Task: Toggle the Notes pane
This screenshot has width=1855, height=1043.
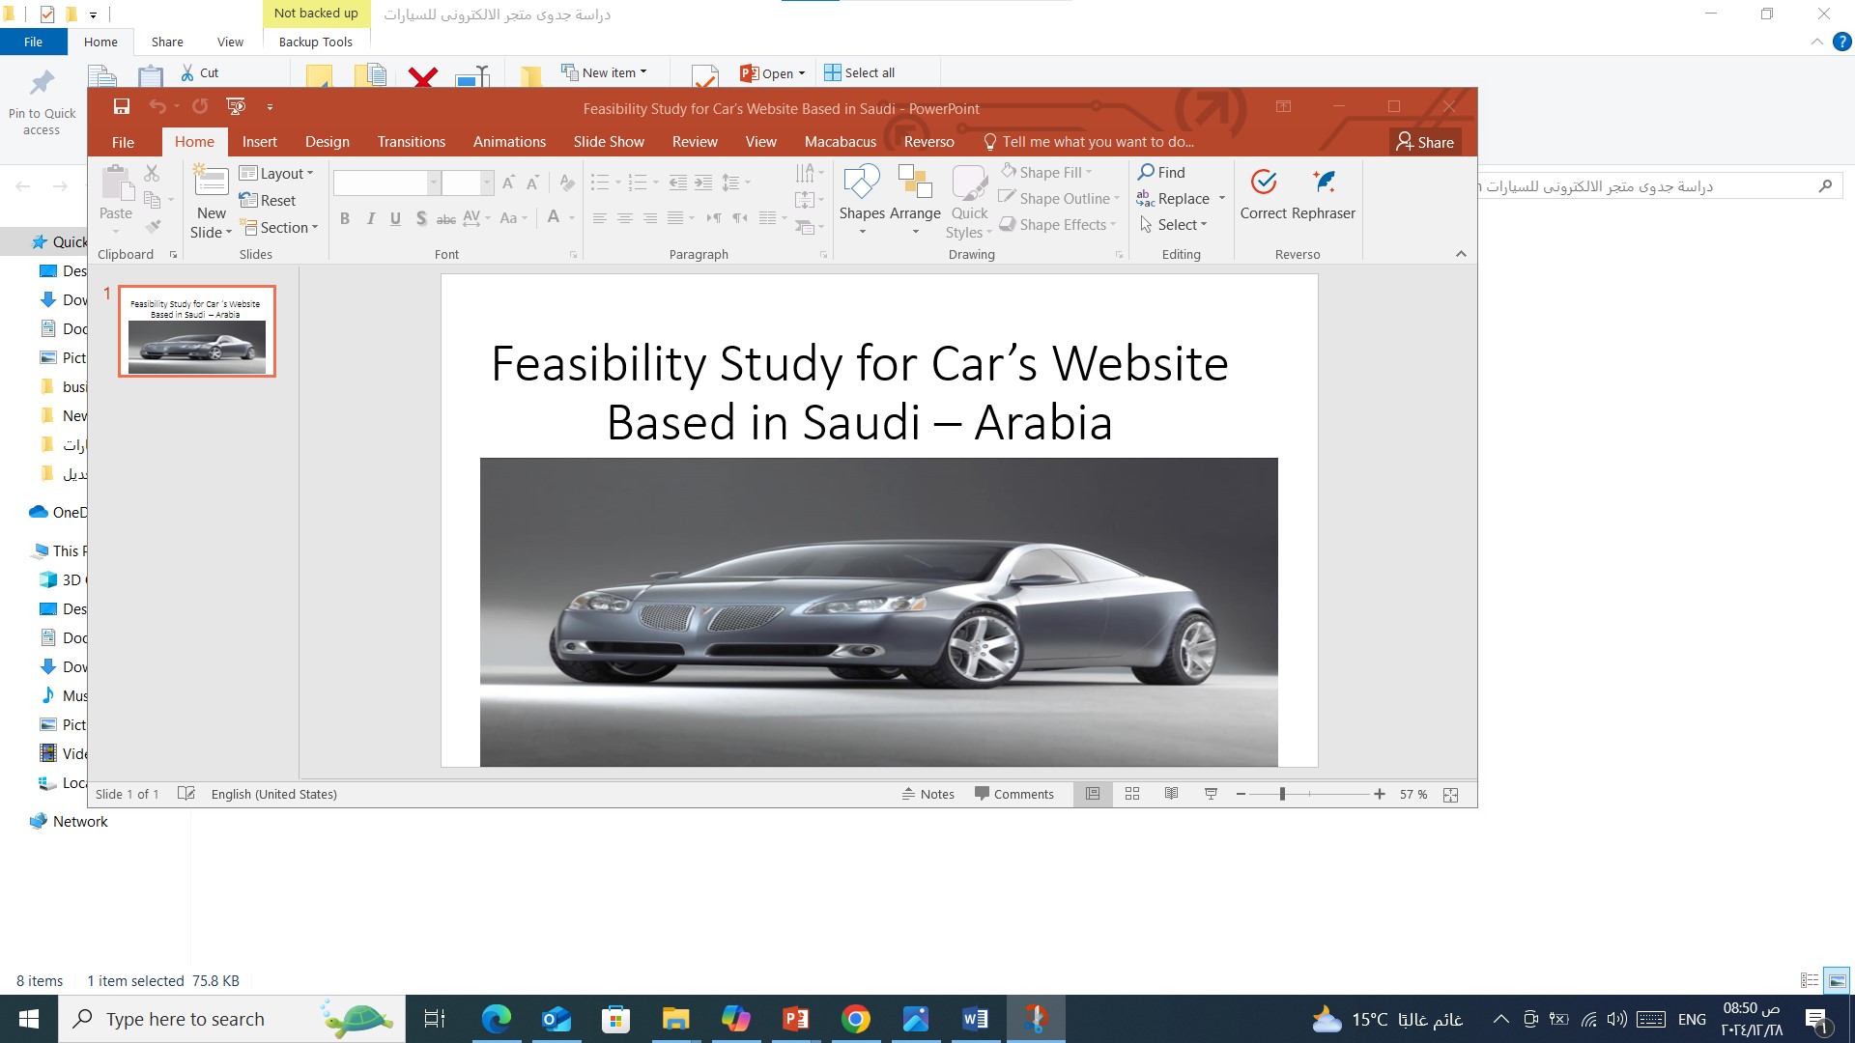Action: pos(928,794)
